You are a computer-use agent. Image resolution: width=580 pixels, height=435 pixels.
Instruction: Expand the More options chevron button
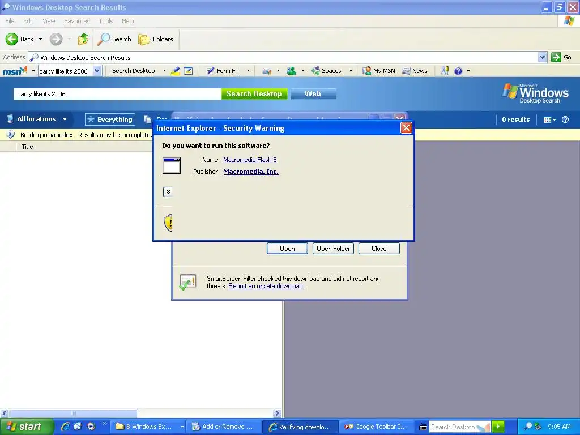168,191
